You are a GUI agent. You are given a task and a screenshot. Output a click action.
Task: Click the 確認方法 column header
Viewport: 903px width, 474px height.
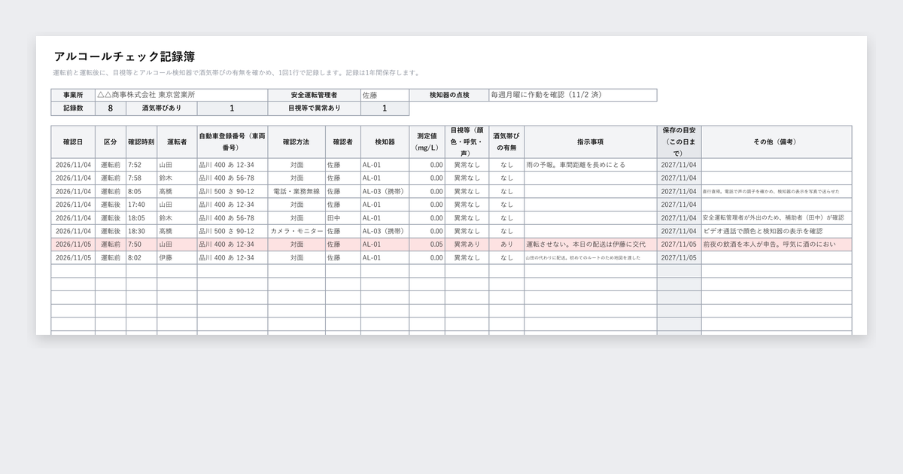pyautogui.click(x=296, y=142)
